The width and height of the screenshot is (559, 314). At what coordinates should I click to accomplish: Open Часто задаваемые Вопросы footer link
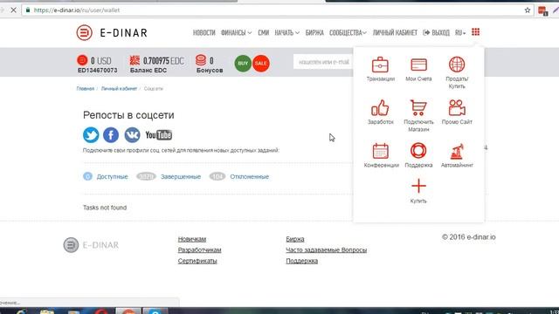(x=326, y=250)
